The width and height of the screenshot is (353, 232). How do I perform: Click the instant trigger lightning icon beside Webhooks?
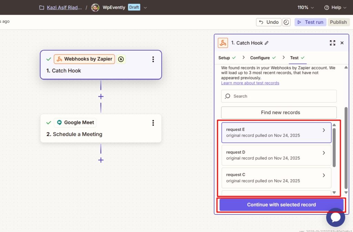coord(121,59)
